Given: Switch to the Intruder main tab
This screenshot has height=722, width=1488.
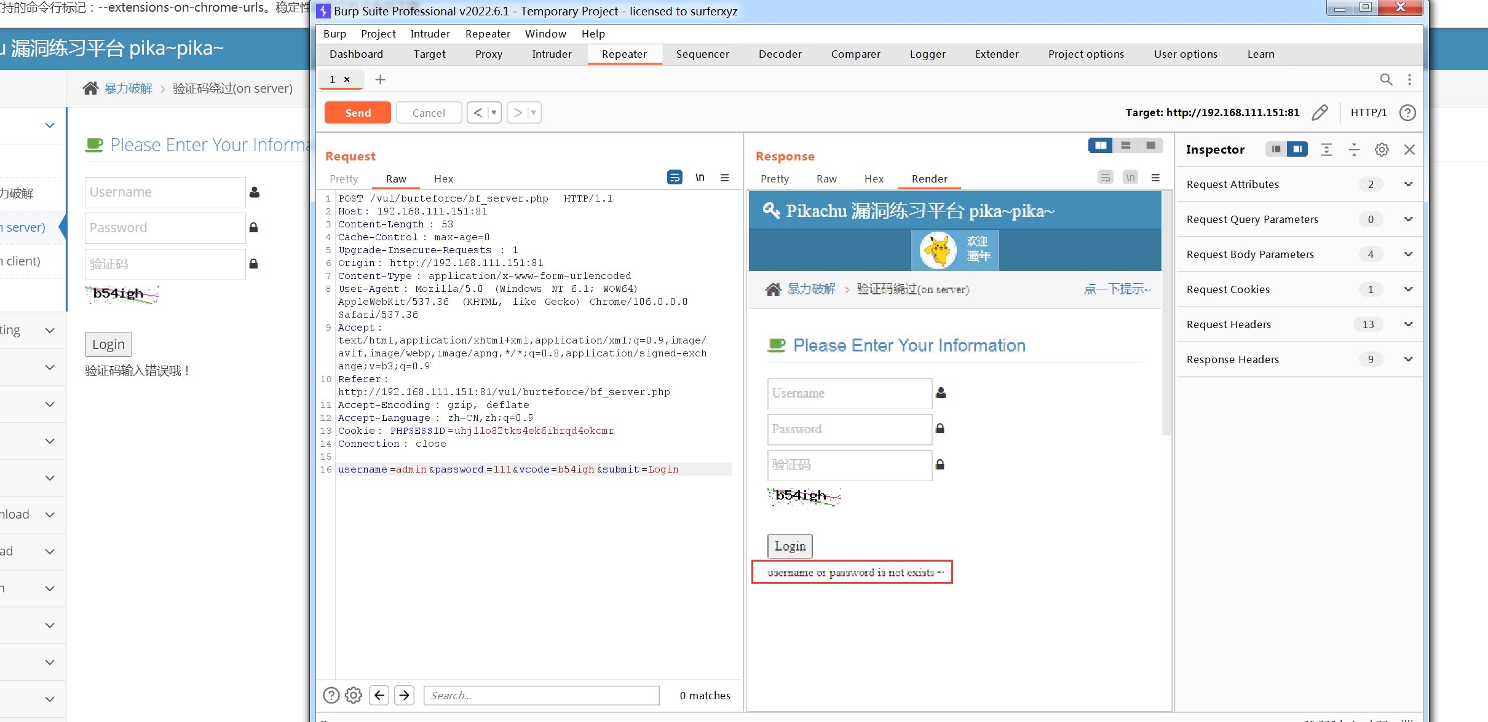Looking at the screenshot, I should (552, 54).
